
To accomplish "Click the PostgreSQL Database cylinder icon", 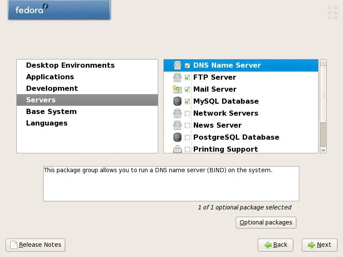I will point(178,137).
